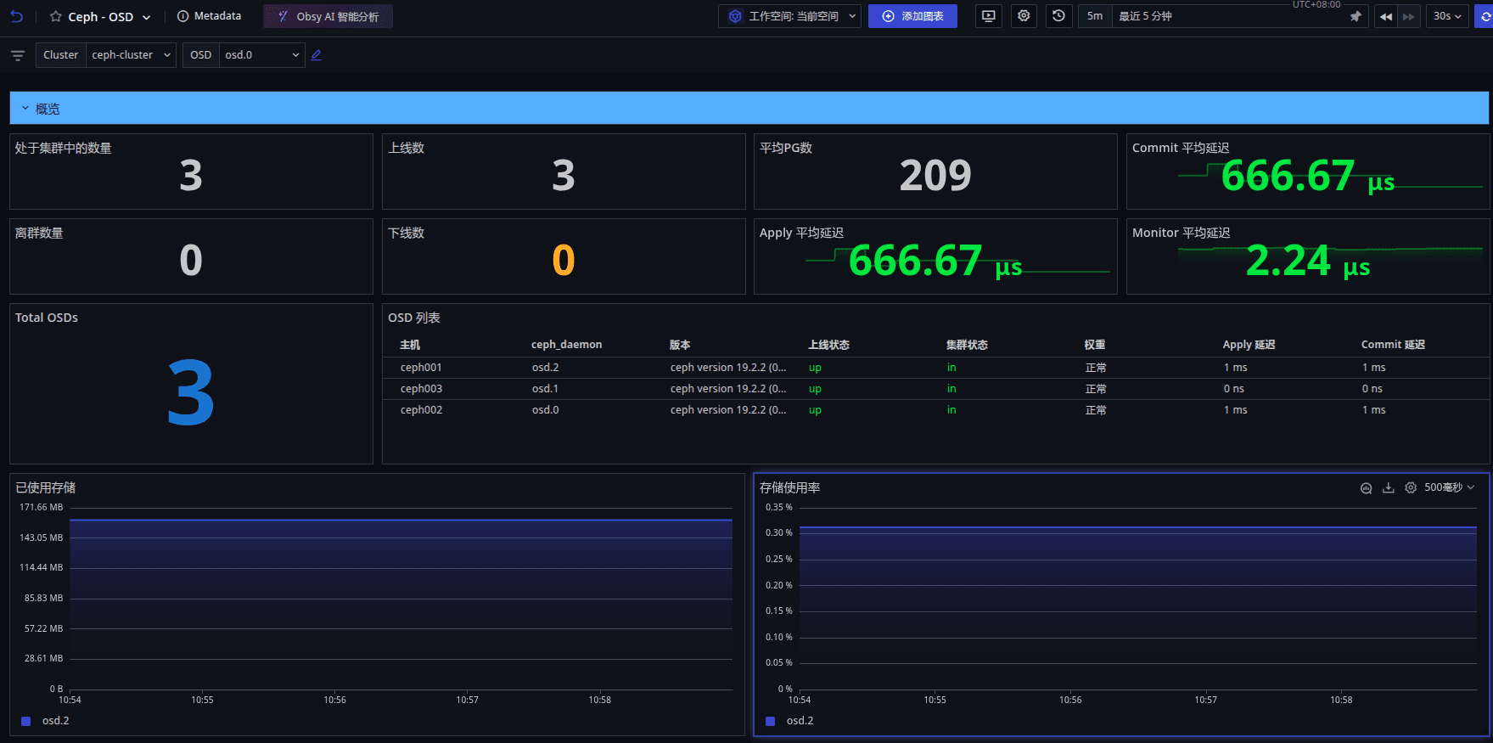Open the 30s refresh interval dropdown
Image resolution: width=1493 pixels, height=743 pixels.
point(1447,16)
